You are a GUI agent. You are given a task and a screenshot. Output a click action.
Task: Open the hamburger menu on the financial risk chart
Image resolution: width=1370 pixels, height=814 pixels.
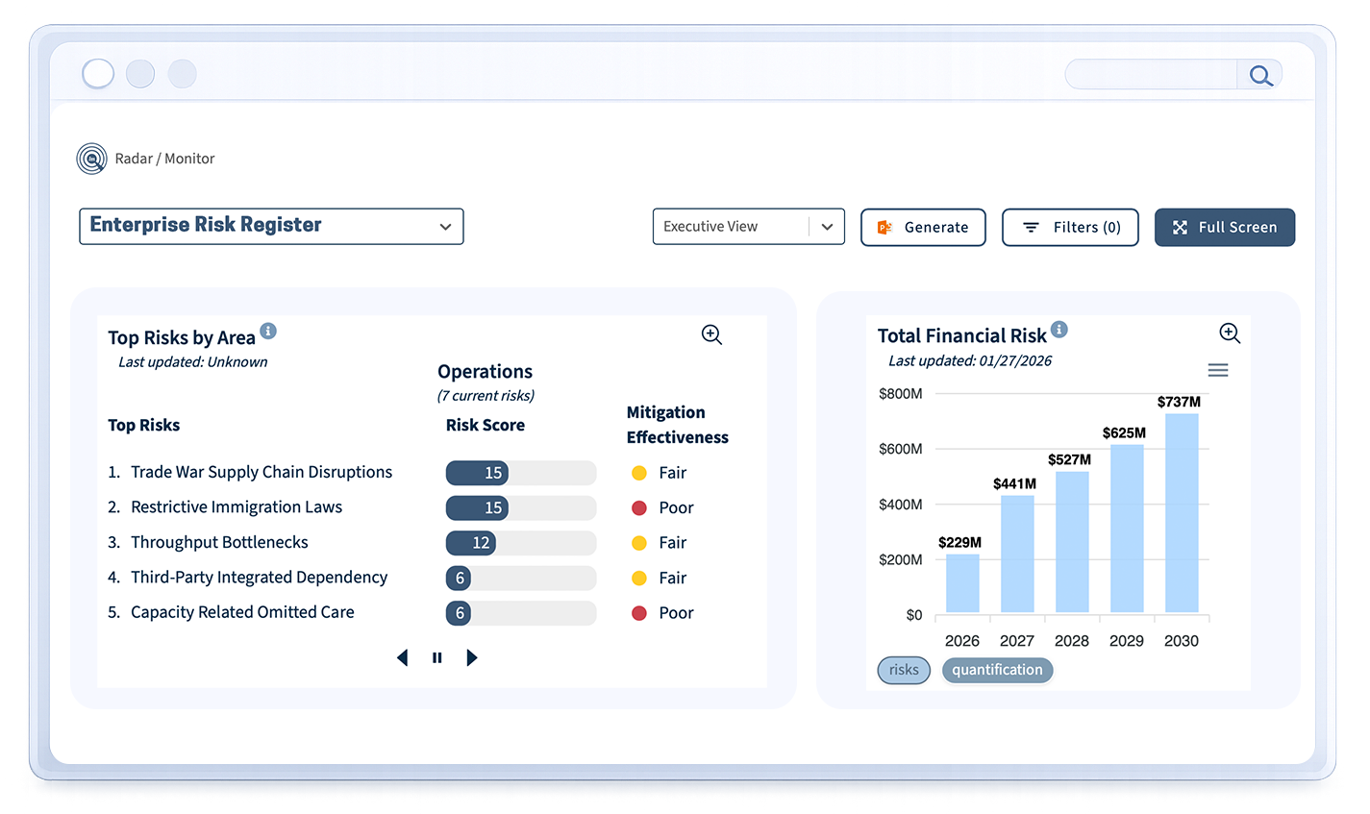pos(1218,369)
